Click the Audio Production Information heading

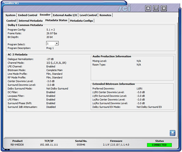pyautogui.click(x=112, y=56)
